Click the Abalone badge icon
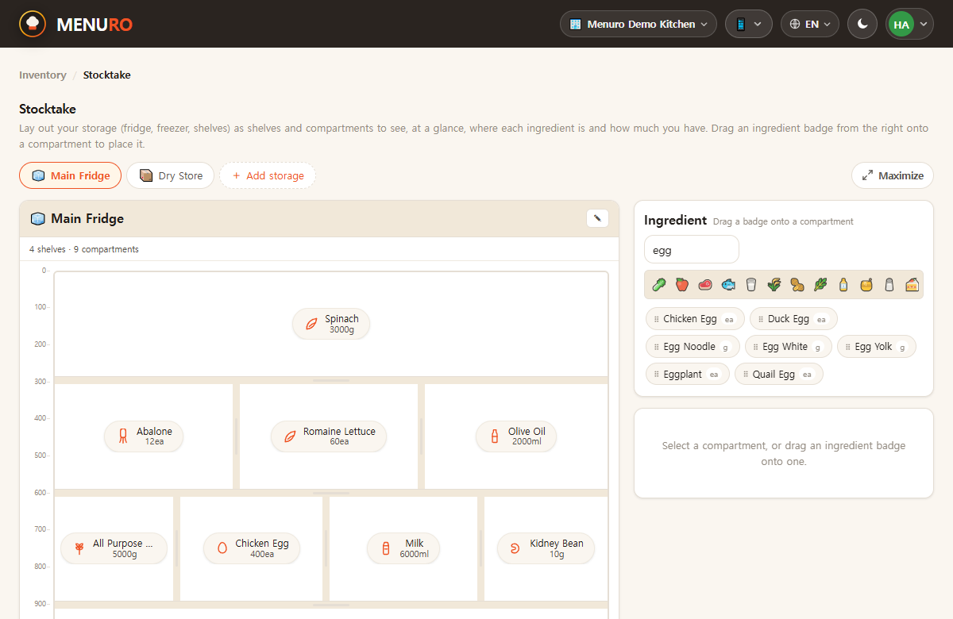This screenshot has width=953, height=619. coord(123,436)
